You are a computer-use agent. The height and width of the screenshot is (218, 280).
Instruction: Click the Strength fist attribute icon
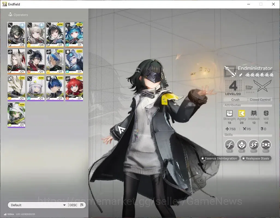coord(230,113)
